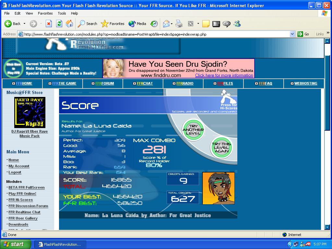Expand the address bar dropdown arrow
The height and width of the screenshot is (249, 332).
[x=292, y=34]
